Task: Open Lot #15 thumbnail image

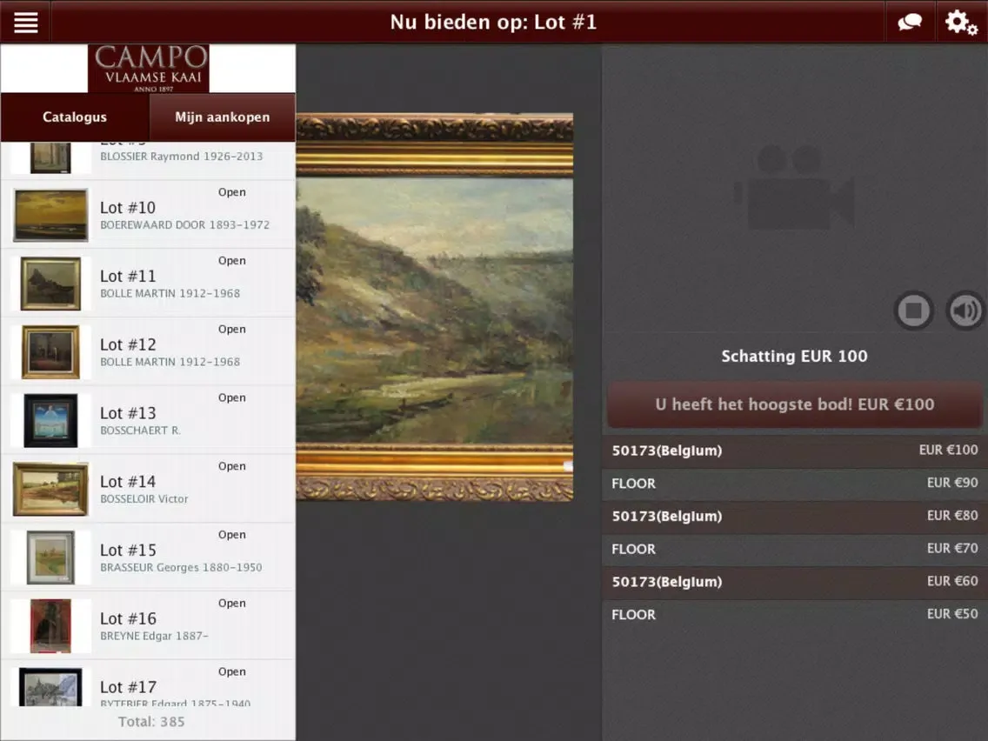Action: [x=50, y=557]
